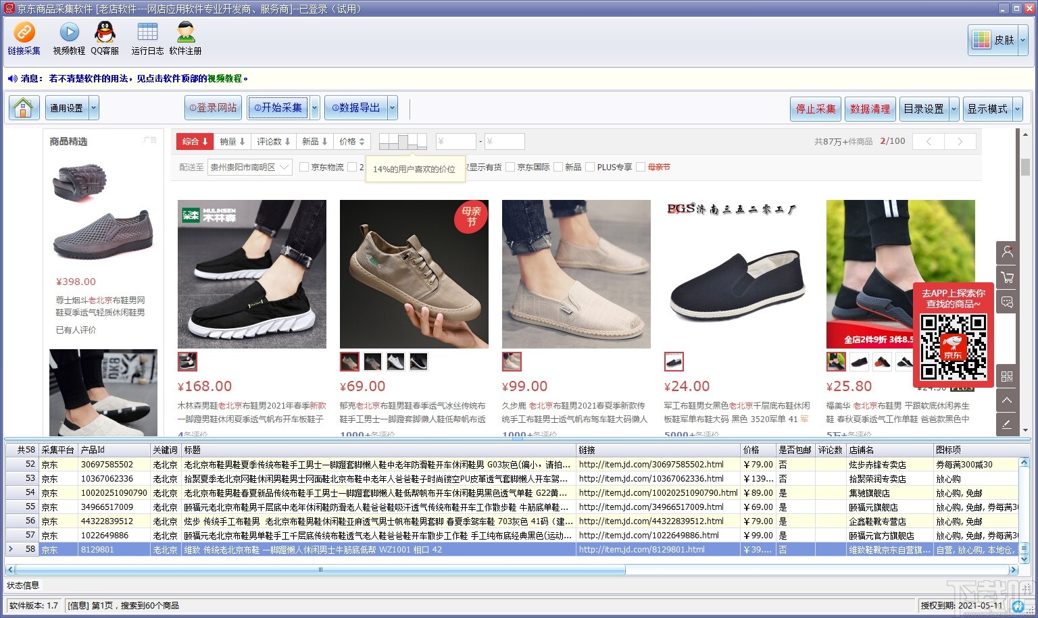Expand the 显示模式 dropdown arrow
Viewport: 1038px width, 618px height.
click(1017, 109)
